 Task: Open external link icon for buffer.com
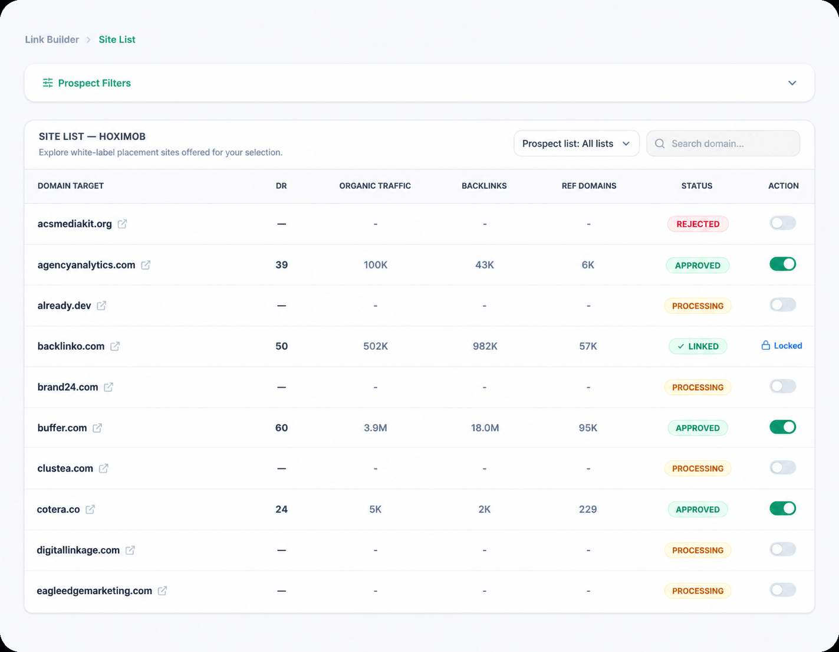click(x=97, y=428)
